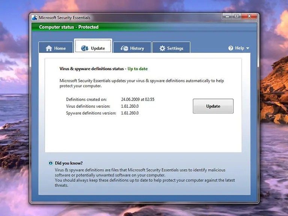Click the house icon on Home tab
Screen dimensions: 288x216
click(49, 48)
